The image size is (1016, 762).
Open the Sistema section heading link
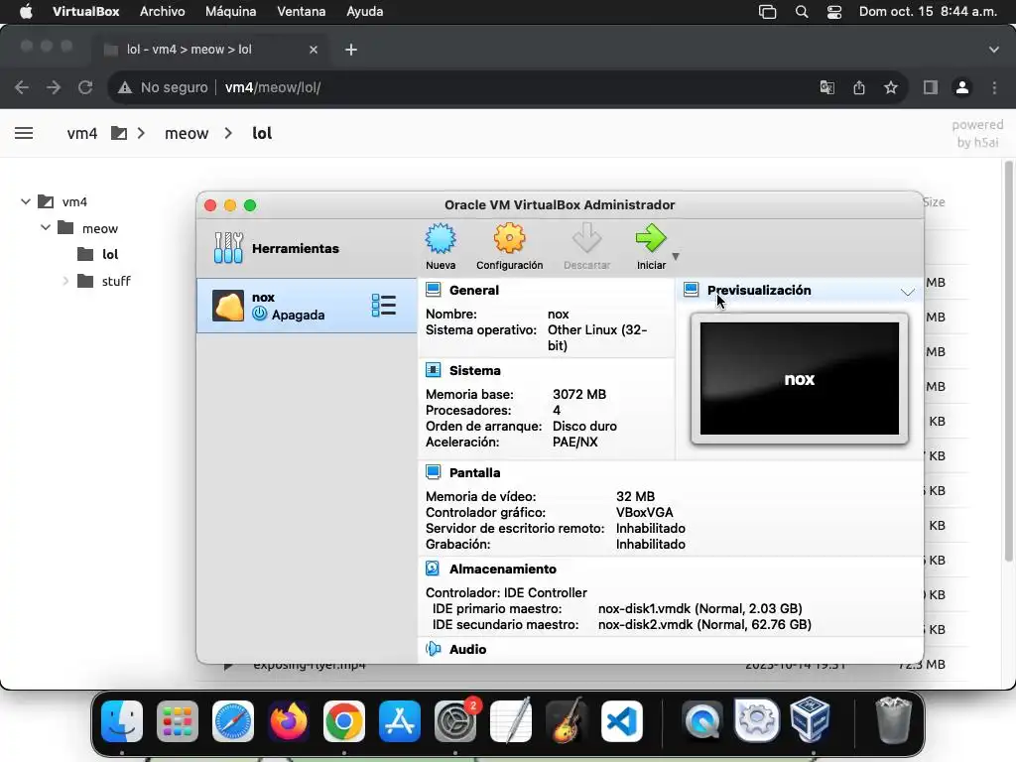point(475,371)
